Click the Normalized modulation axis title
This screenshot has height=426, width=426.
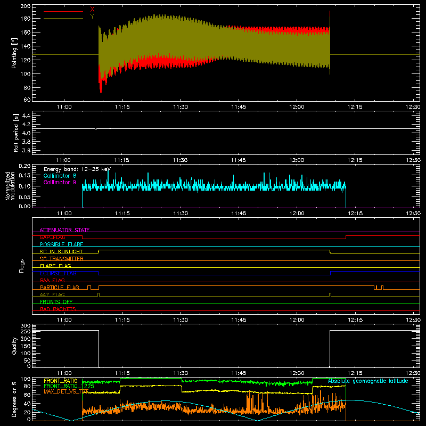[10, 186]
